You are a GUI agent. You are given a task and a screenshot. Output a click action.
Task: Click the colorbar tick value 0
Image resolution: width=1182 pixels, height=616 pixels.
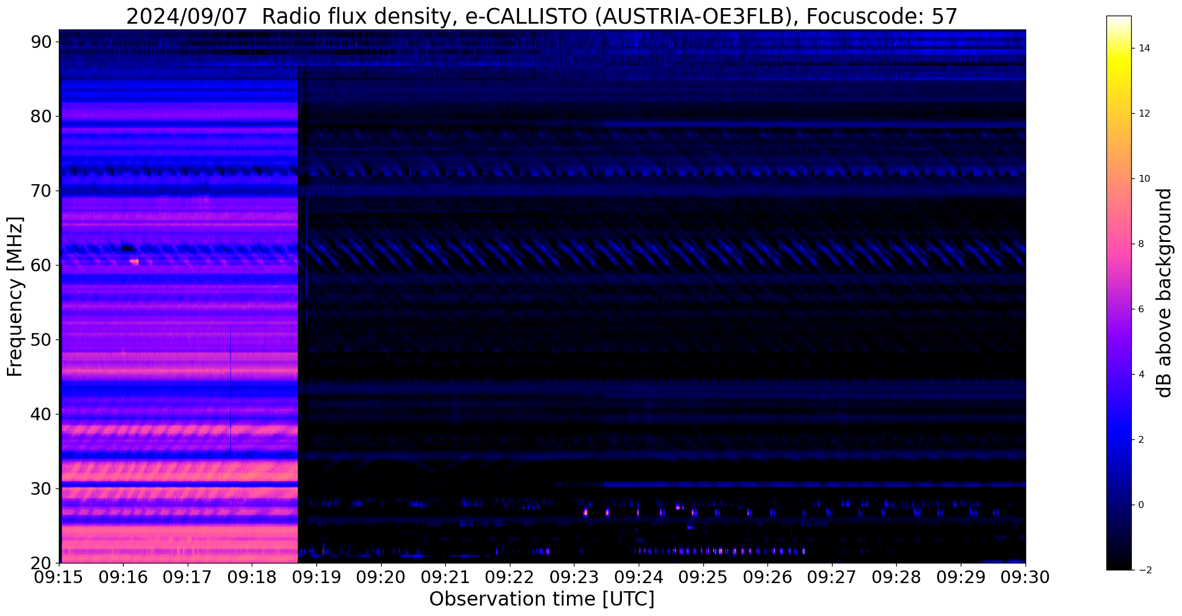pos(1140,505)
